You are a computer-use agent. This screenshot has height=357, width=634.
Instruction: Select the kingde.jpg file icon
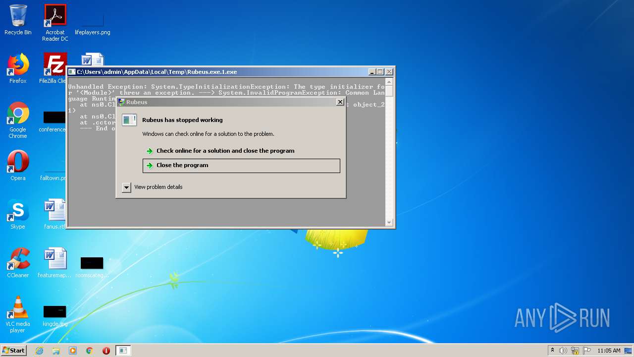click(x=55, y=315)
